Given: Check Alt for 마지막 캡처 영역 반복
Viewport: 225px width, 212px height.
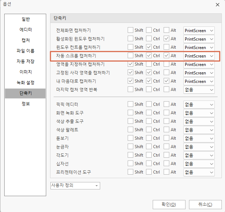Looking at the screenshot, I should pyautogui.click(x=166, y=90).
